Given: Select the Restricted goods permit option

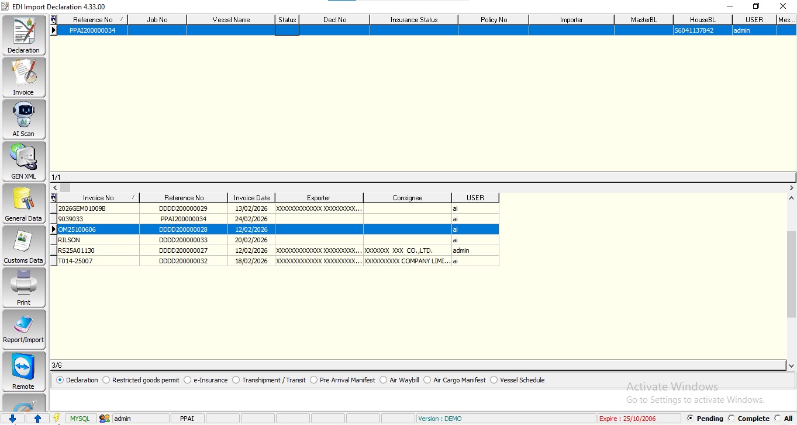Looking at the screenshot, I should (106, 380).
